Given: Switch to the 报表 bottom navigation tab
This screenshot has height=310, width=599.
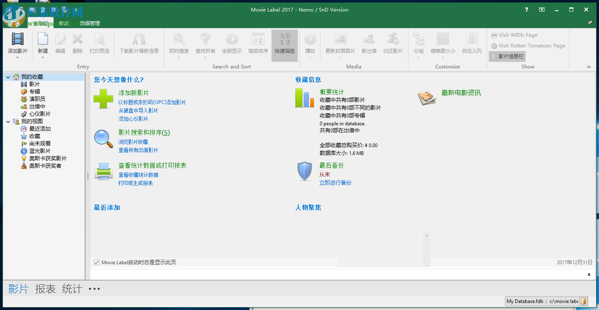Looking at the screenshot, I should pos(45,289).
